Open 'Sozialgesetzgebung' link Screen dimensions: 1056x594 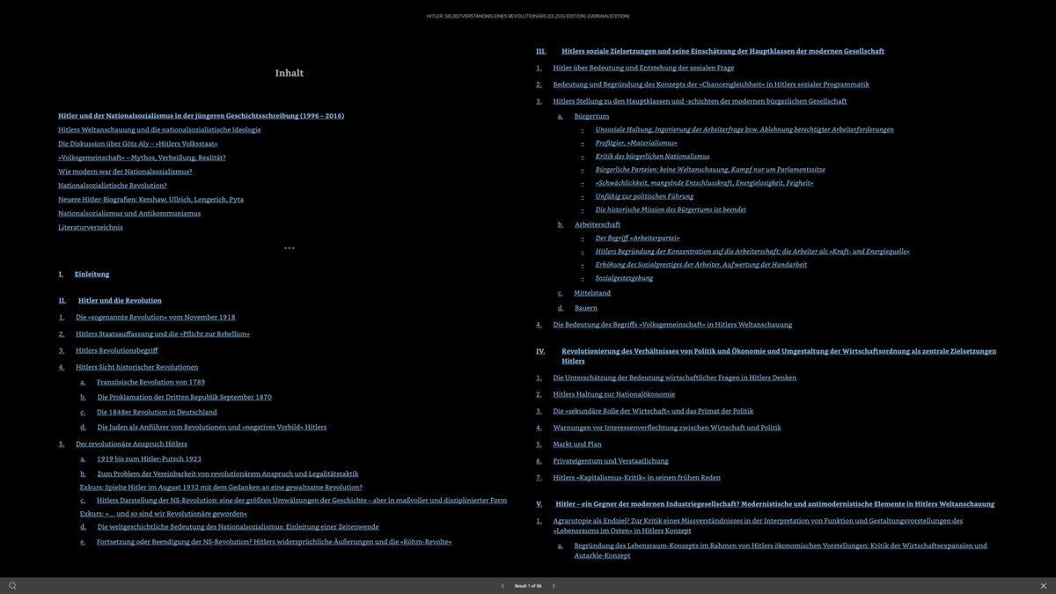coord(624,278)
